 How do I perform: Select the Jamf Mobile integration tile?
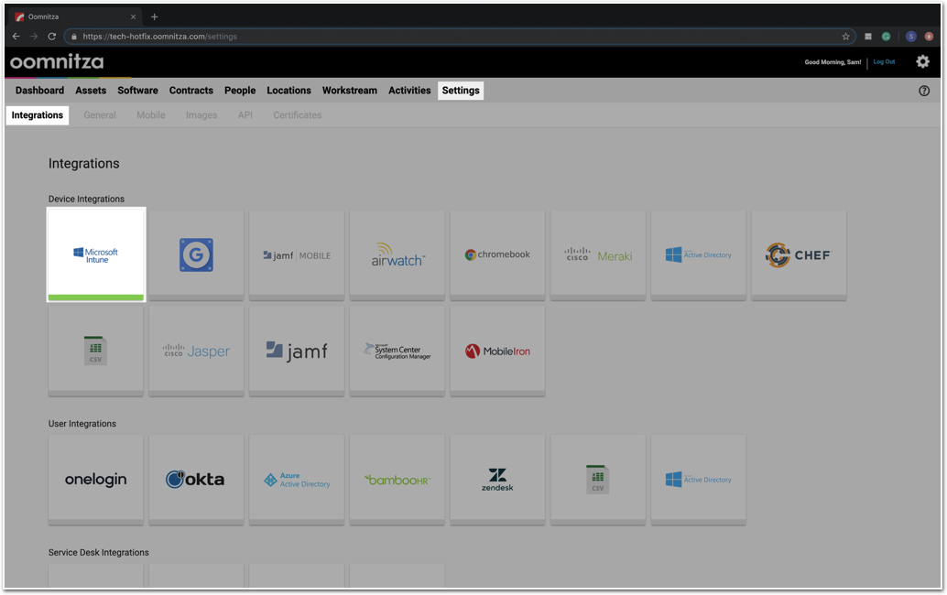click(297, 255)
